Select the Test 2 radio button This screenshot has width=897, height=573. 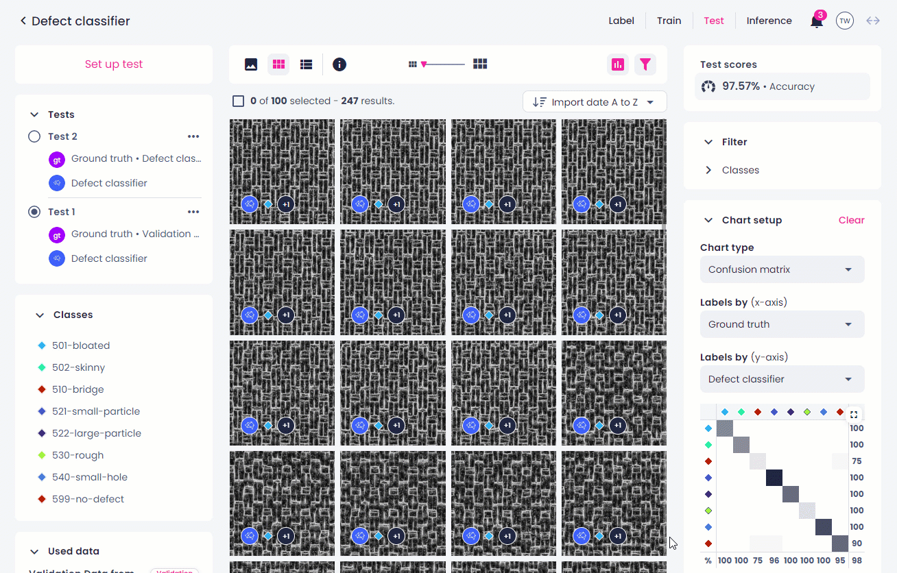coord(34,136)
